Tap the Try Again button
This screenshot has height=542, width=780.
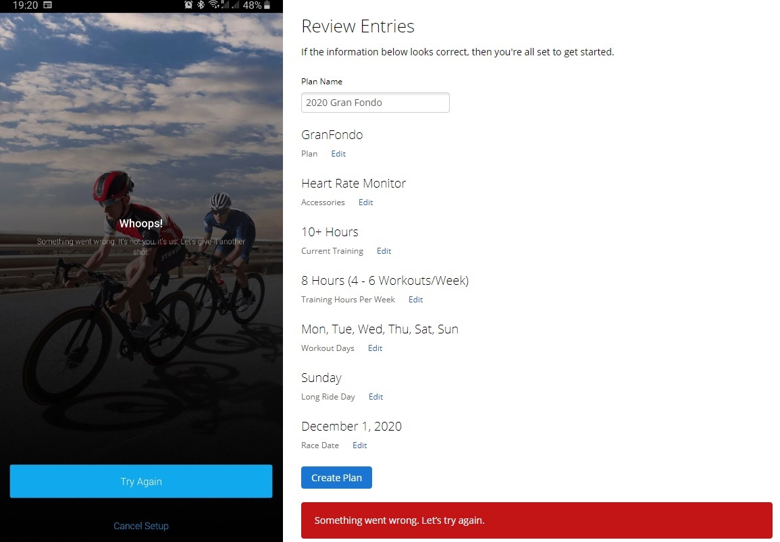click(141, 481)
